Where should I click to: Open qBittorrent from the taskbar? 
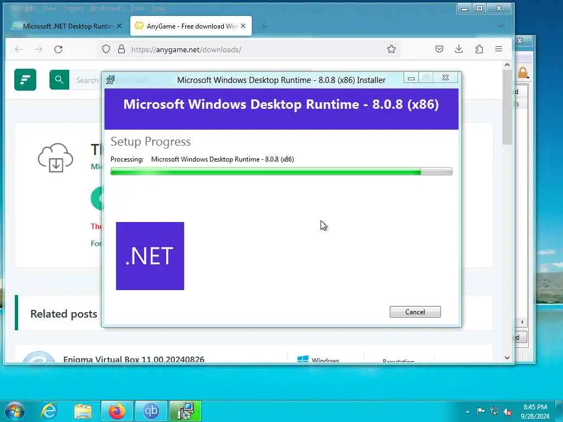(151, 411)
